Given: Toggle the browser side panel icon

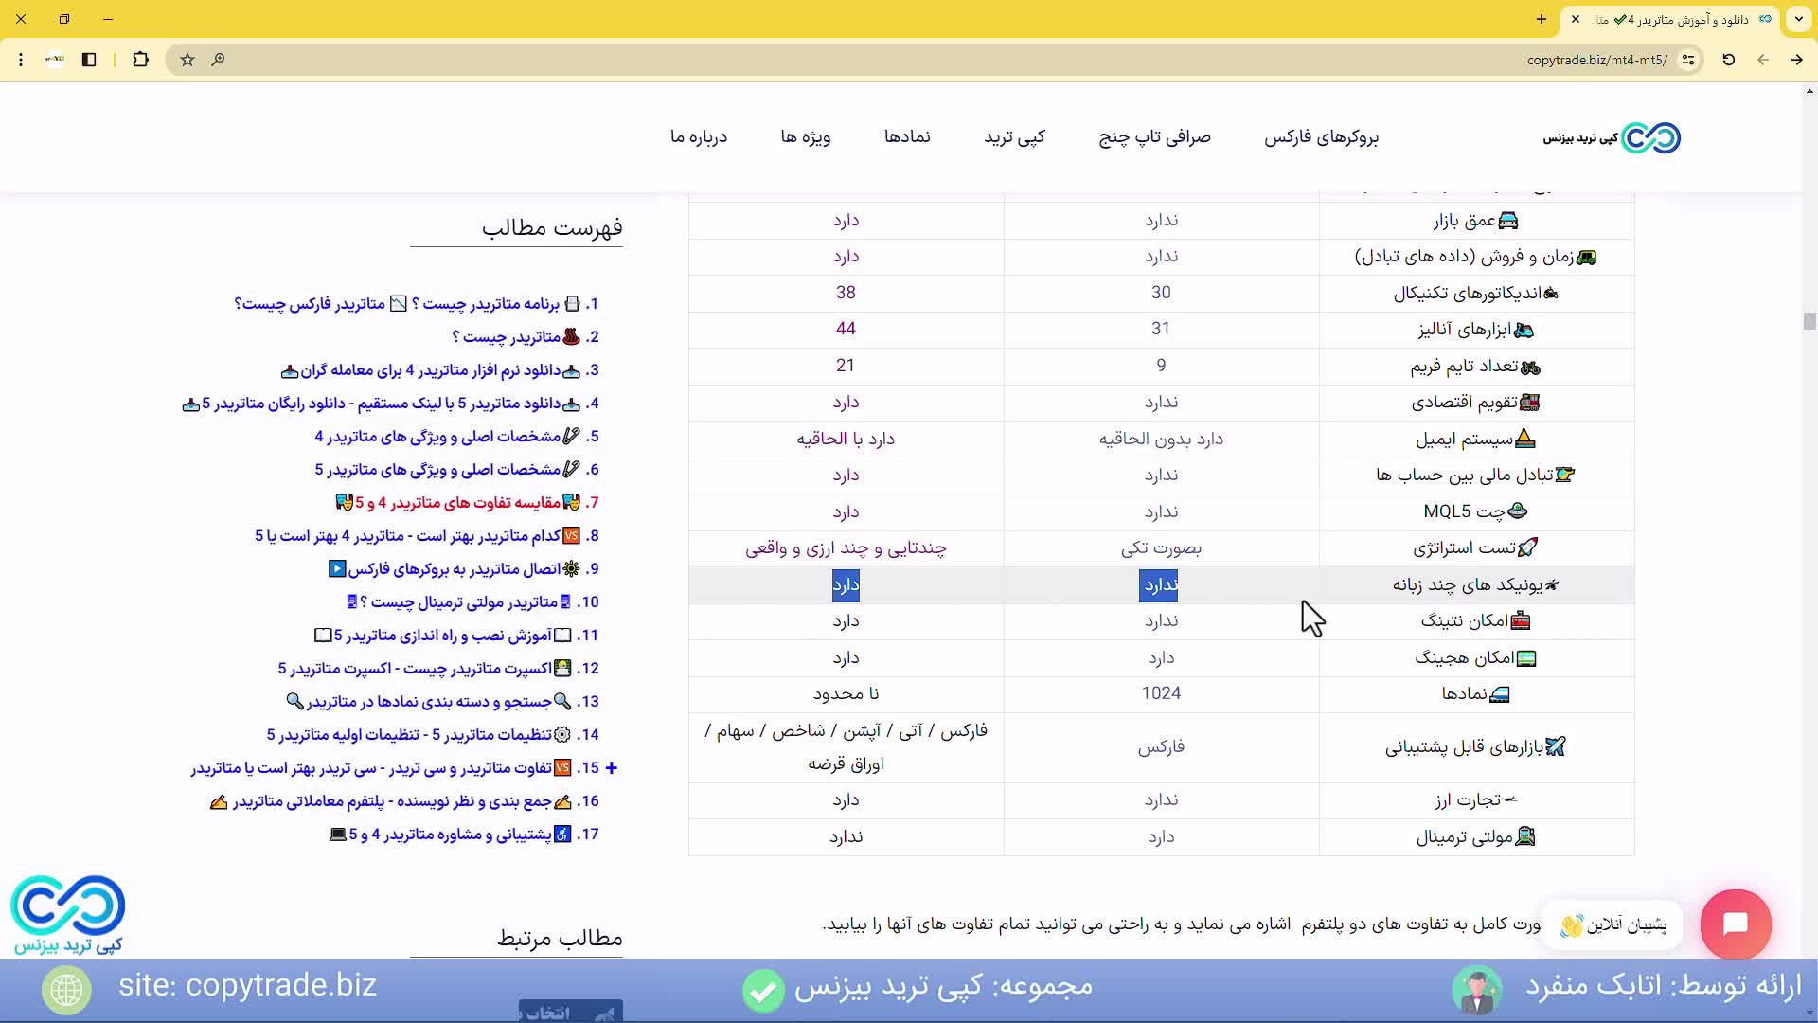Looking at the screenshot, I should [x=89, y=59].
